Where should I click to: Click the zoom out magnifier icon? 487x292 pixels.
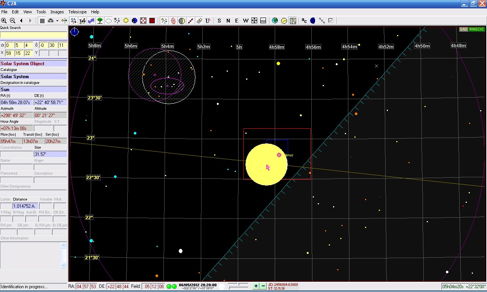click(x=13, y=21)
